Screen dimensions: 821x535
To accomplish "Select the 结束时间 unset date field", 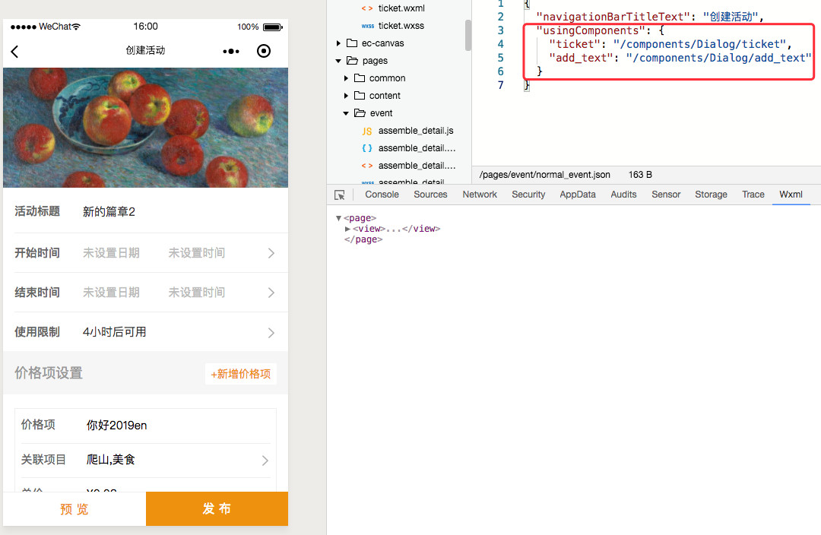I will click(x=111, y=292).
